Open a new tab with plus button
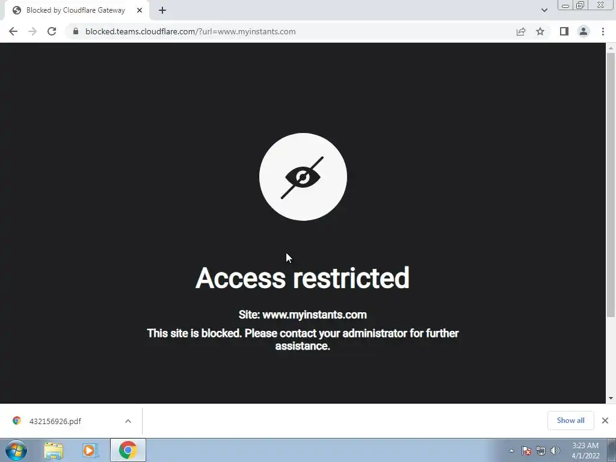616x462 pixels. (162, 10)
